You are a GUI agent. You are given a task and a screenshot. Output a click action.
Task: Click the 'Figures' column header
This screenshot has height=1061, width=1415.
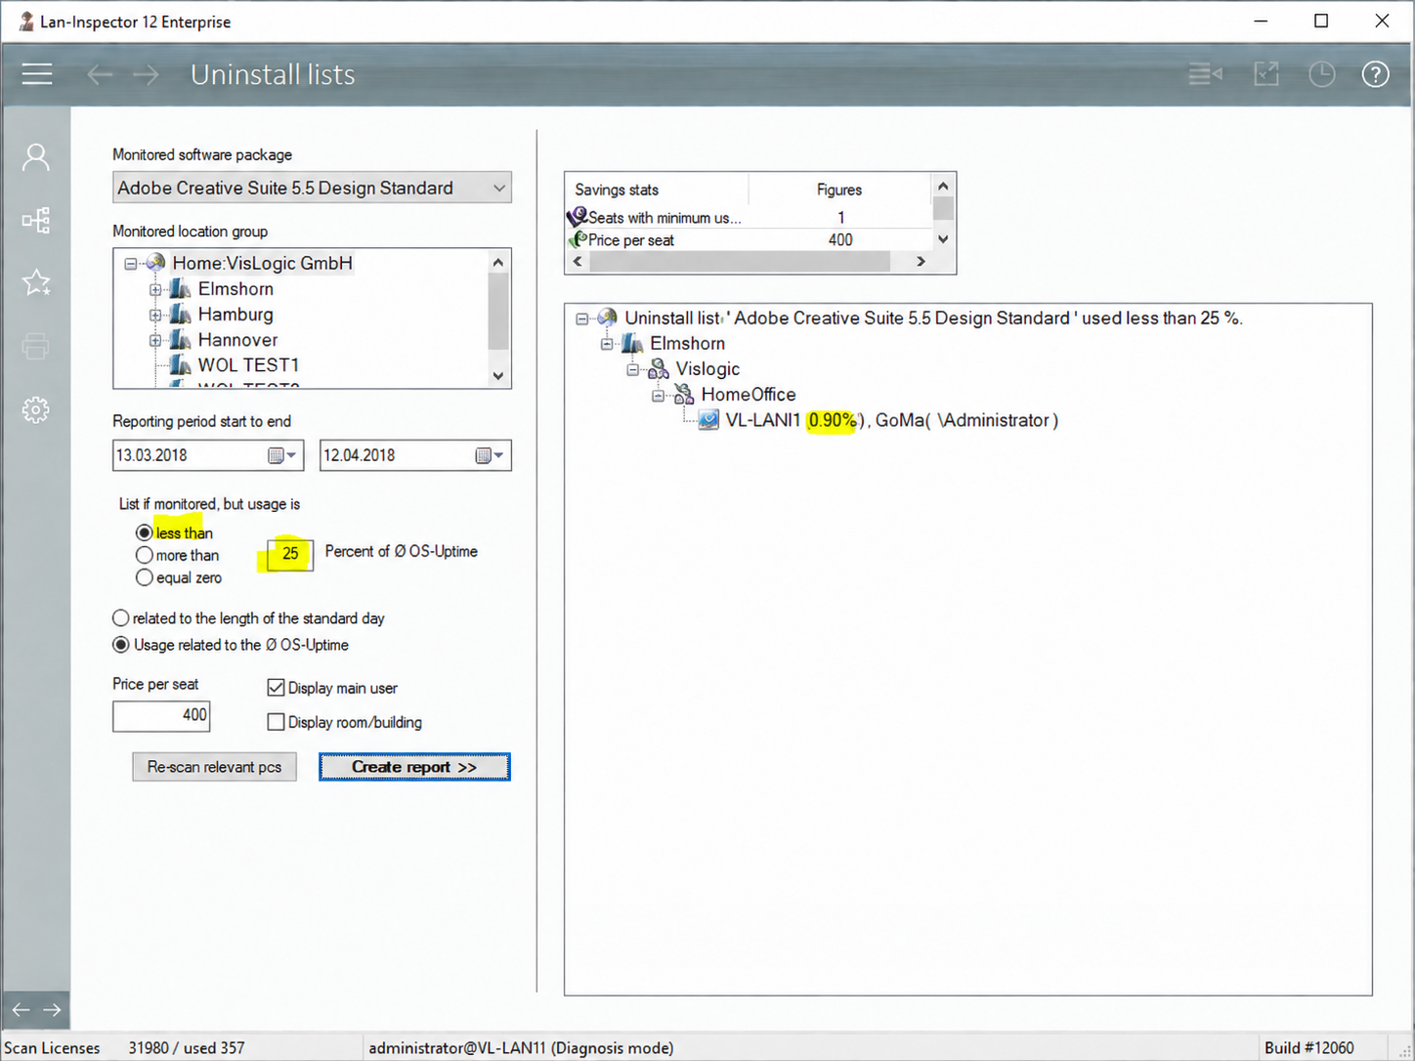coord(839,190)
